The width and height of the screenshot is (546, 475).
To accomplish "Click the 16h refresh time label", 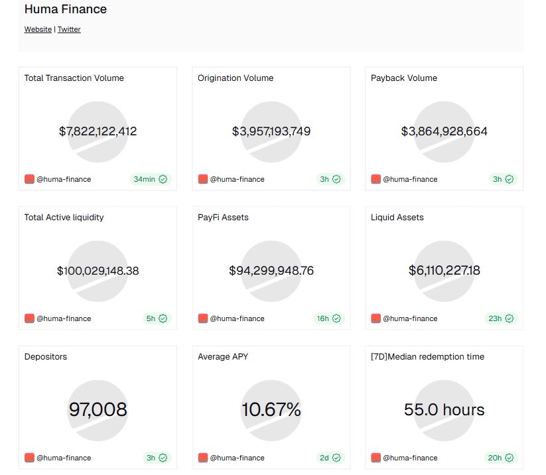I will tap(323, 318).
